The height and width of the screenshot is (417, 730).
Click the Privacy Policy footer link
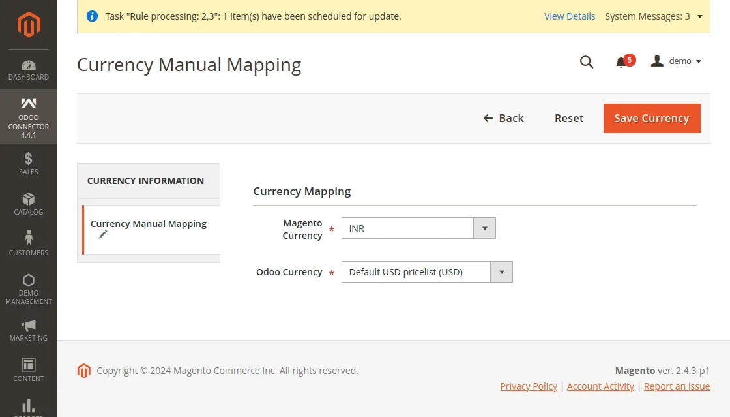(x=529, y=386)
